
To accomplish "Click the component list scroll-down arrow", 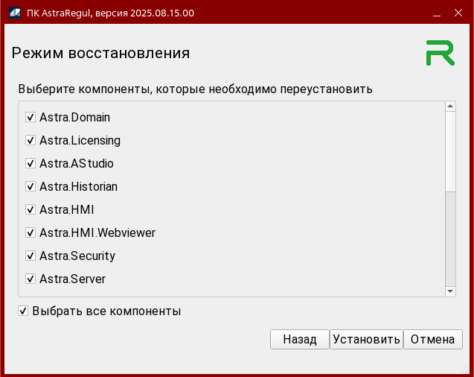I will pyautogui.click(x=450, y=291).
